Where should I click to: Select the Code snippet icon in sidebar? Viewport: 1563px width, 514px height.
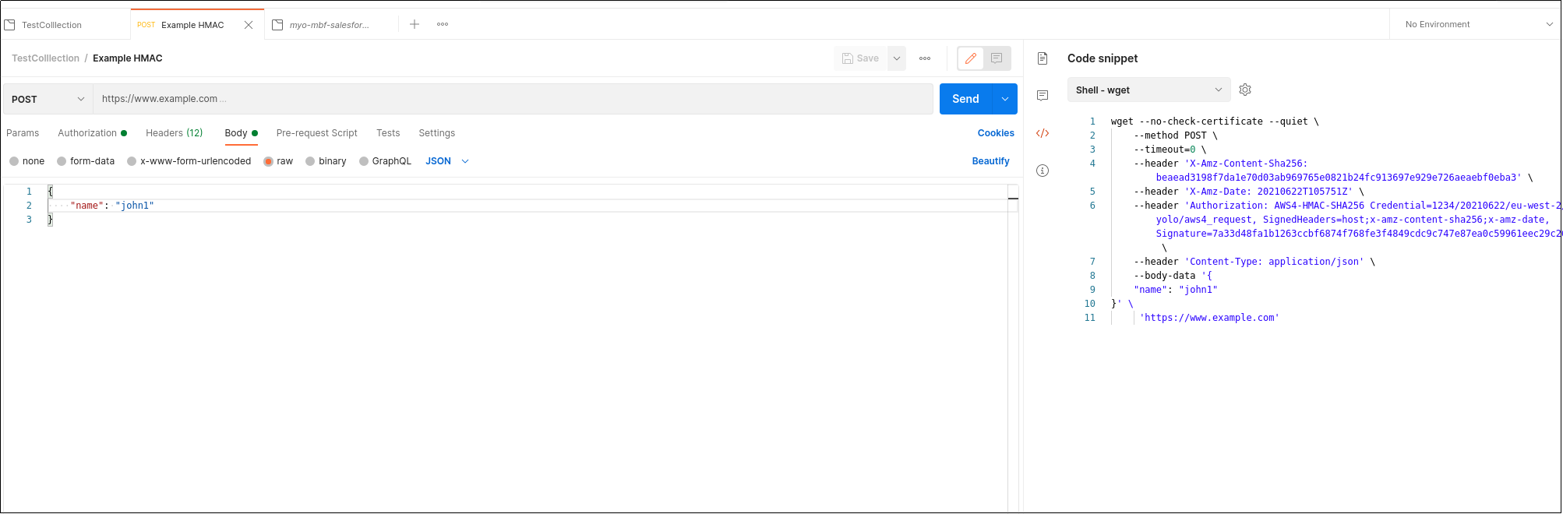coord(1043,133)
